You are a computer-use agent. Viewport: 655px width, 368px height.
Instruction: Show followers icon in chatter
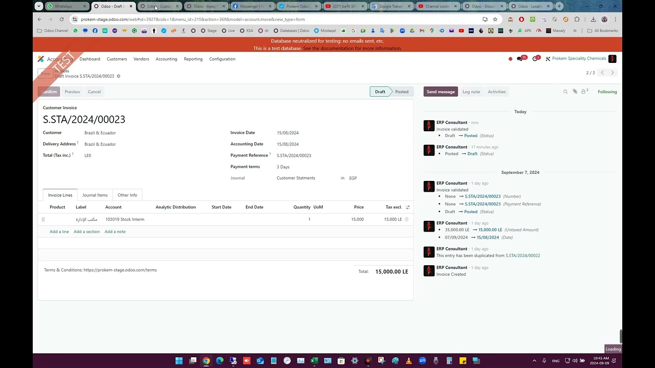tap(584, 91)
